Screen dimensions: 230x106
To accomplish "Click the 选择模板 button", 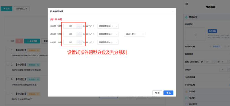I will click(212, 31).
